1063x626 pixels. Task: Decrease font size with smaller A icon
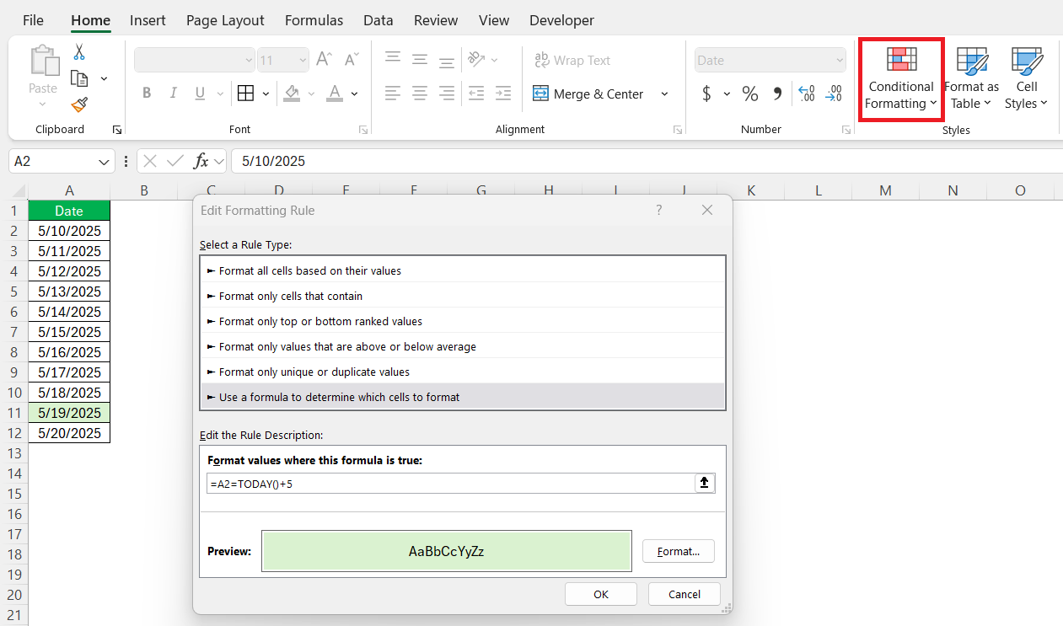[x=352, y=60]
